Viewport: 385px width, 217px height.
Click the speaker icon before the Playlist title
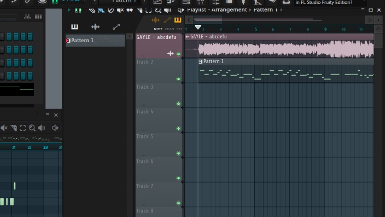click(x=180, y=10)
